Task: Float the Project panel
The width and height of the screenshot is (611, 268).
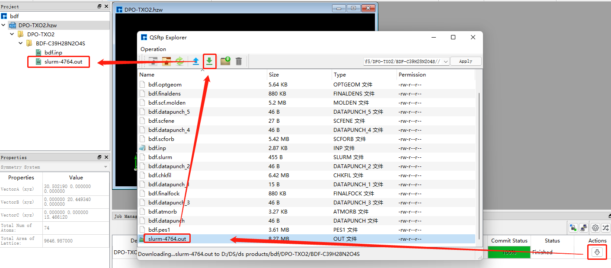Action: point(99,6)
